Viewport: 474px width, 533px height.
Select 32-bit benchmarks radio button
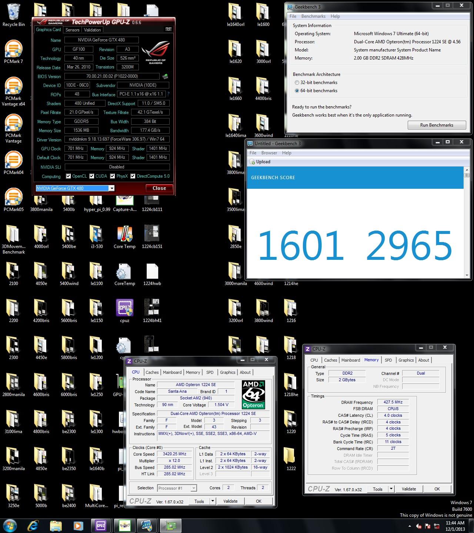(297, 83)
